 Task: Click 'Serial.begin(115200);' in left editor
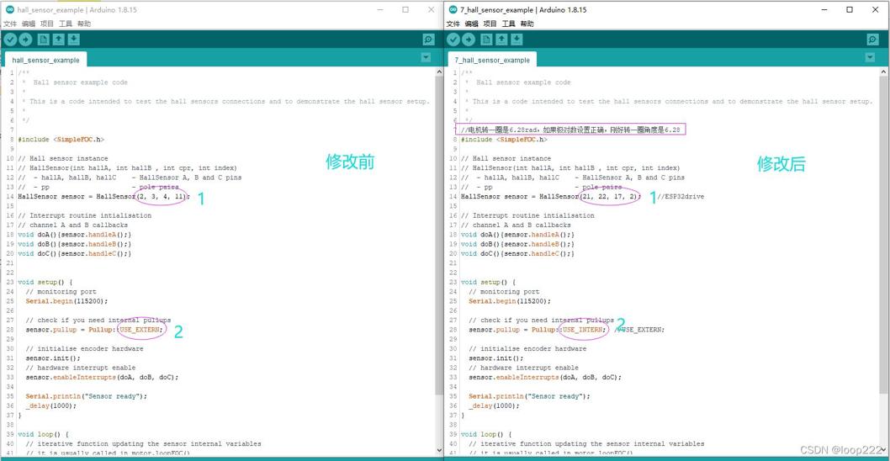(x=66, y=301)
